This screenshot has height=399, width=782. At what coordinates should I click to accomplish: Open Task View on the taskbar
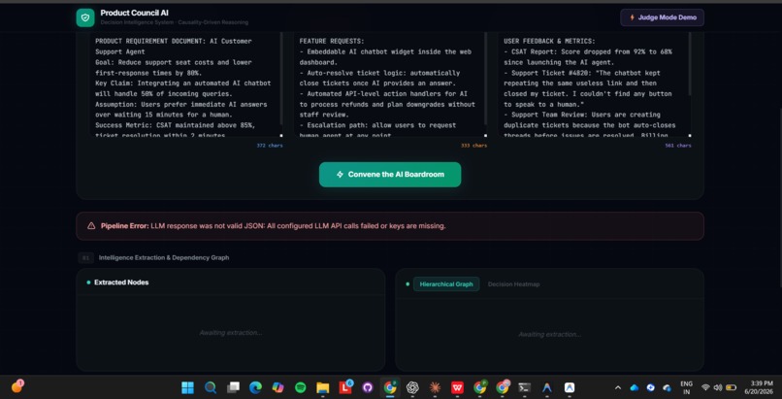tap(233, 387)
